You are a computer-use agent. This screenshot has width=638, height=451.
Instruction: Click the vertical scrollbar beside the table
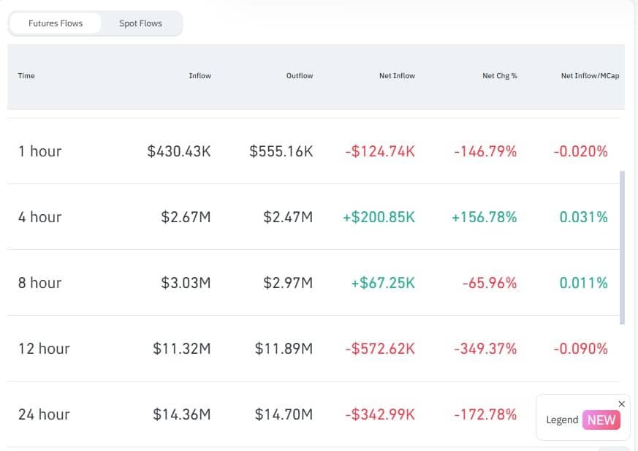pyautogui.click(x=622, y=247)
